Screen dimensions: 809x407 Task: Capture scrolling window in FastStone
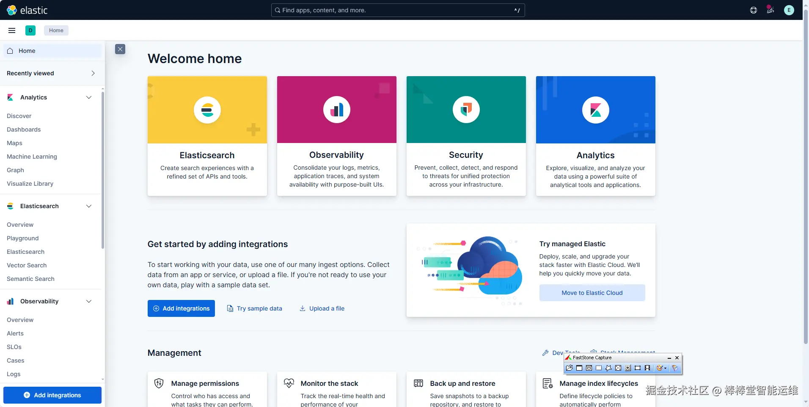tap(628, 368)
